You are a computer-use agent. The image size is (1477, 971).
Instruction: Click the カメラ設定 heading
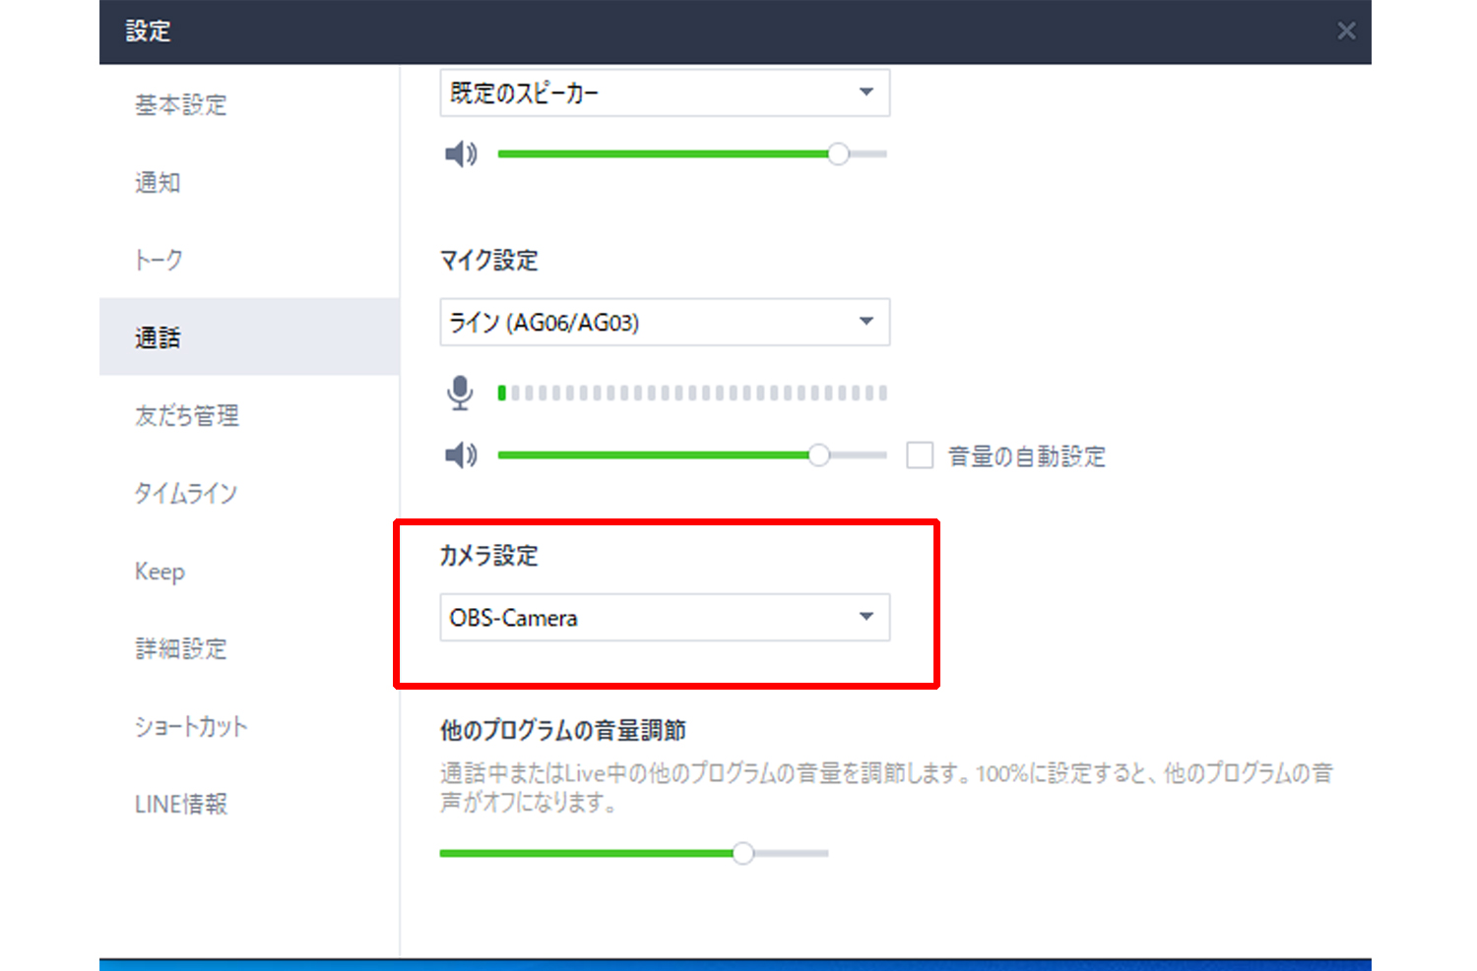click(489, 555)
